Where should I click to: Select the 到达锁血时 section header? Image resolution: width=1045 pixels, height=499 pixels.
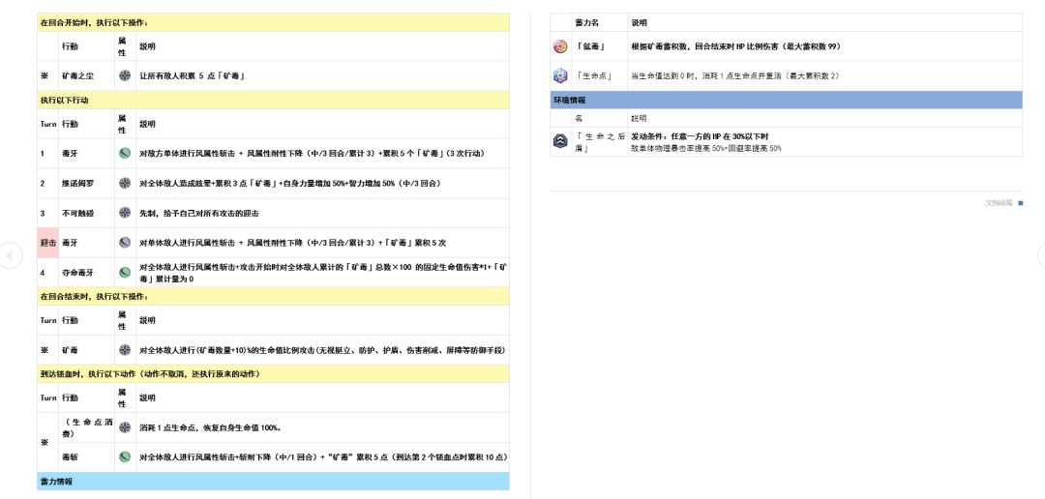[273, 373]
